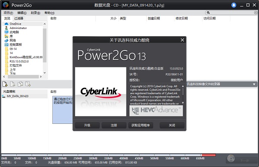259x167 pixels.
Task: Click the Administrator user icon
Action: pyautogui.click(x=6, y=28)
